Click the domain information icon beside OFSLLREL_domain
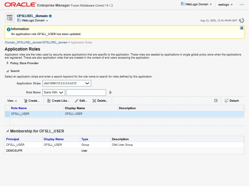Screen dimensions: 250x187 pos(50,16)
